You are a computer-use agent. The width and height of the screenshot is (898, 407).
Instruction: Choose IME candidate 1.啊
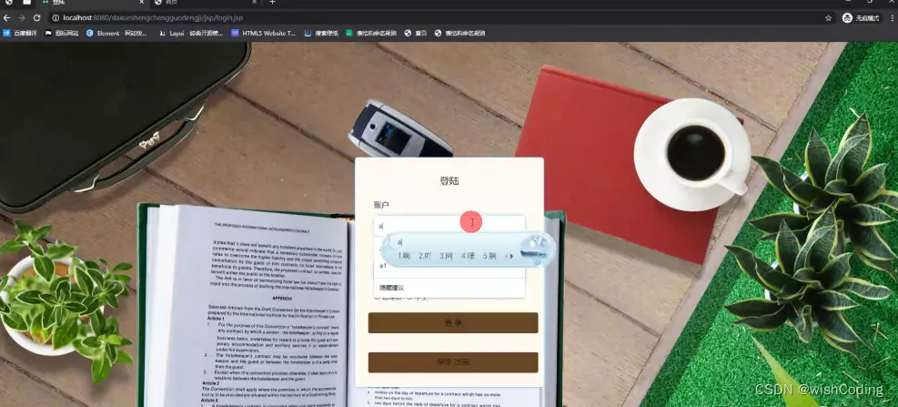click(404, 256)
